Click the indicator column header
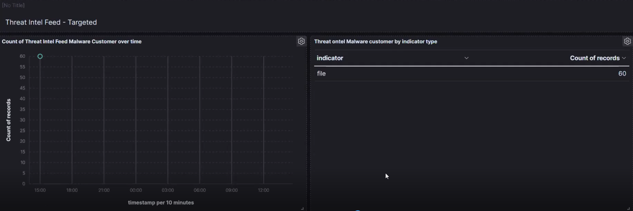The width and height of the screenshot is (633, 211). point(330,58)
